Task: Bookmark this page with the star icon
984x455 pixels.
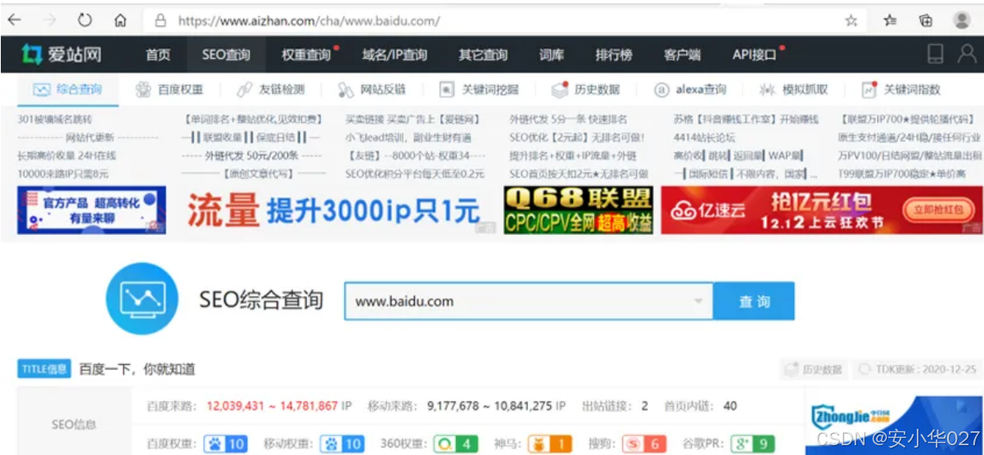Action: 851,20
